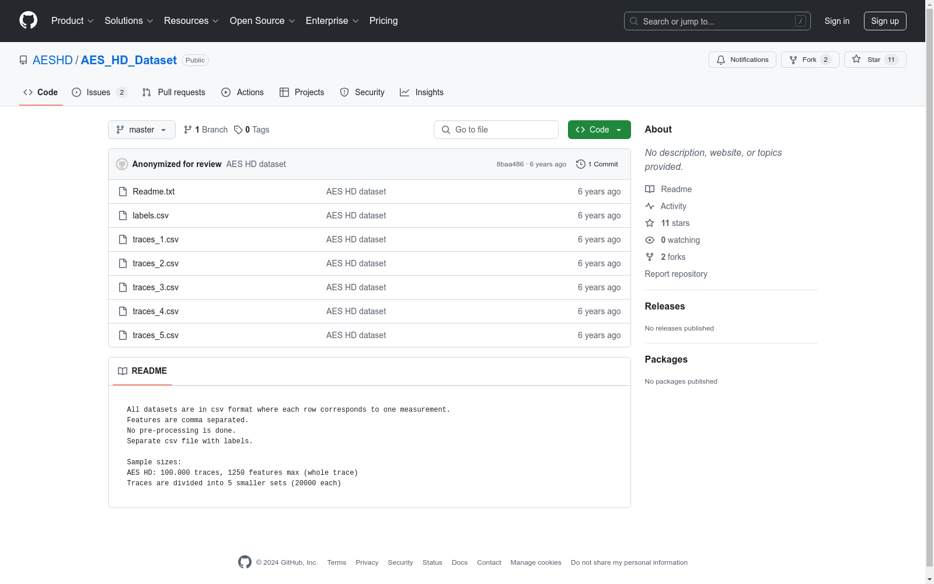
Task: Expand the green Code dropdown button
Action: (600, 130)
